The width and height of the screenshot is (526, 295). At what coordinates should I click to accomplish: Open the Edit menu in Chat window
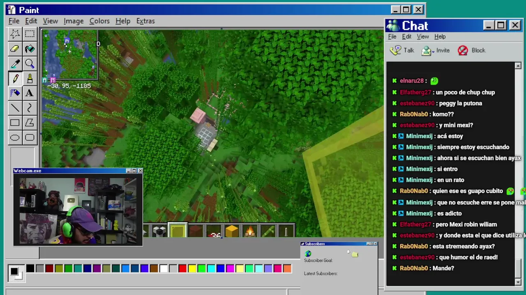click(406, 36)
